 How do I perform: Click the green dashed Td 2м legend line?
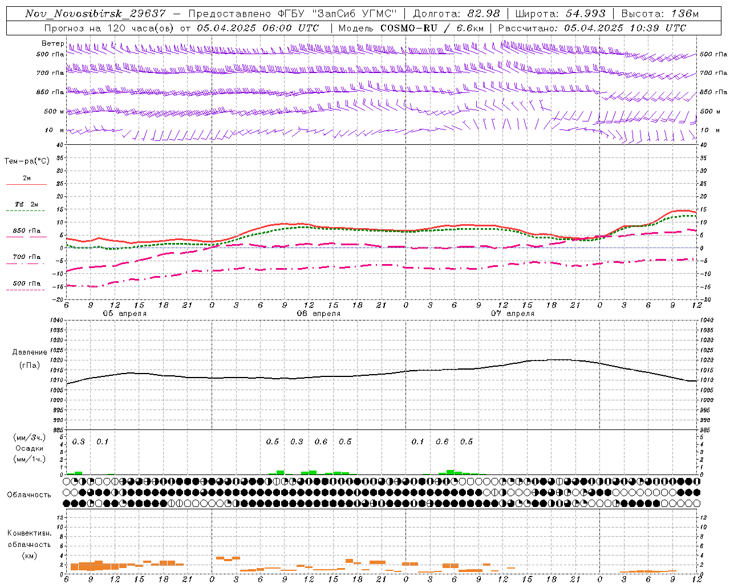(x=25, y=211)
